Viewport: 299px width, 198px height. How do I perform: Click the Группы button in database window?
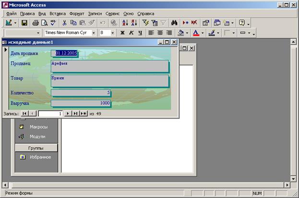coord(36,148)
